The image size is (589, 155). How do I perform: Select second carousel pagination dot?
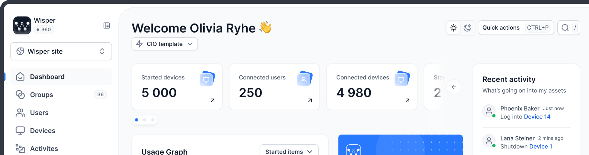145,120
